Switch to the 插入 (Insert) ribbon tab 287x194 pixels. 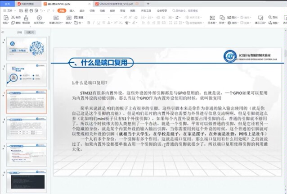point(72,10)
